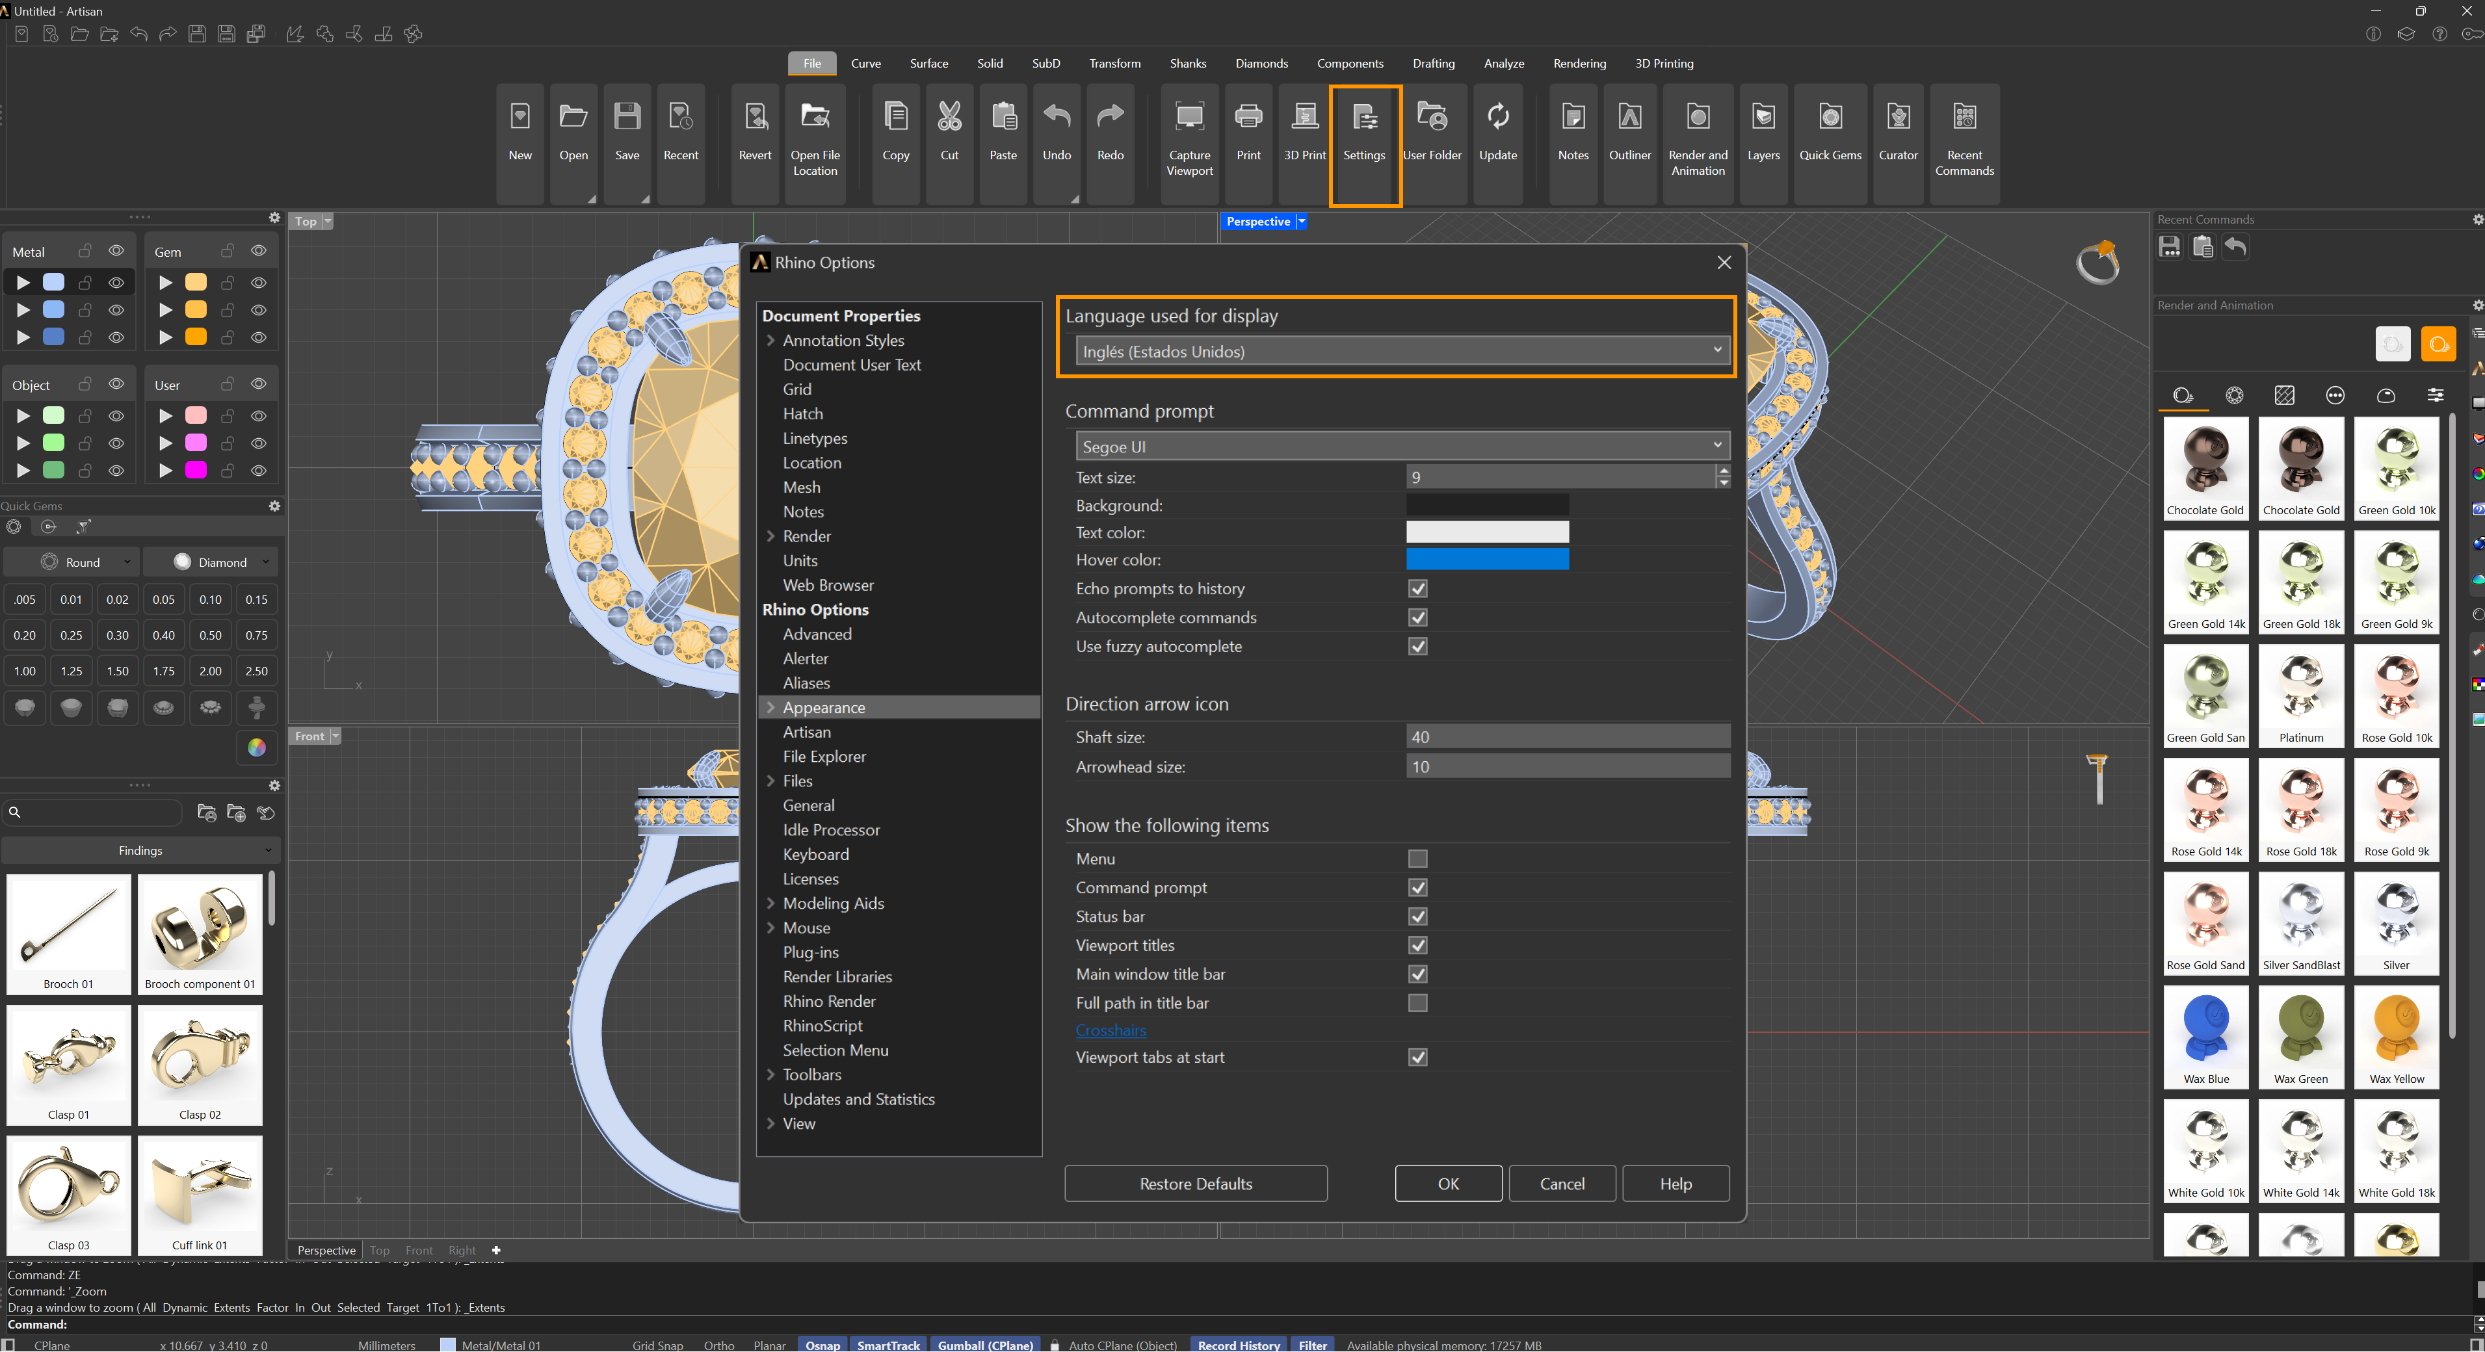
Task: Enable the Menu checkbox
Action: coord(1417,858)
